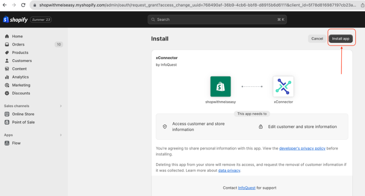Reload the page in the browser
This screenshot has width=365, height=196.
pyautogui.click(x=23, y=5)
